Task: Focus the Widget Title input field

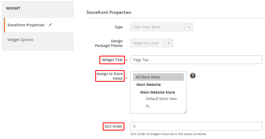Action: coord(196,60)
